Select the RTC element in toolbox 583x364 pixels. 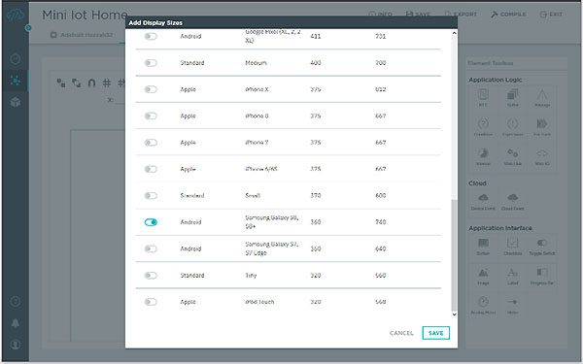pos(483,98)
